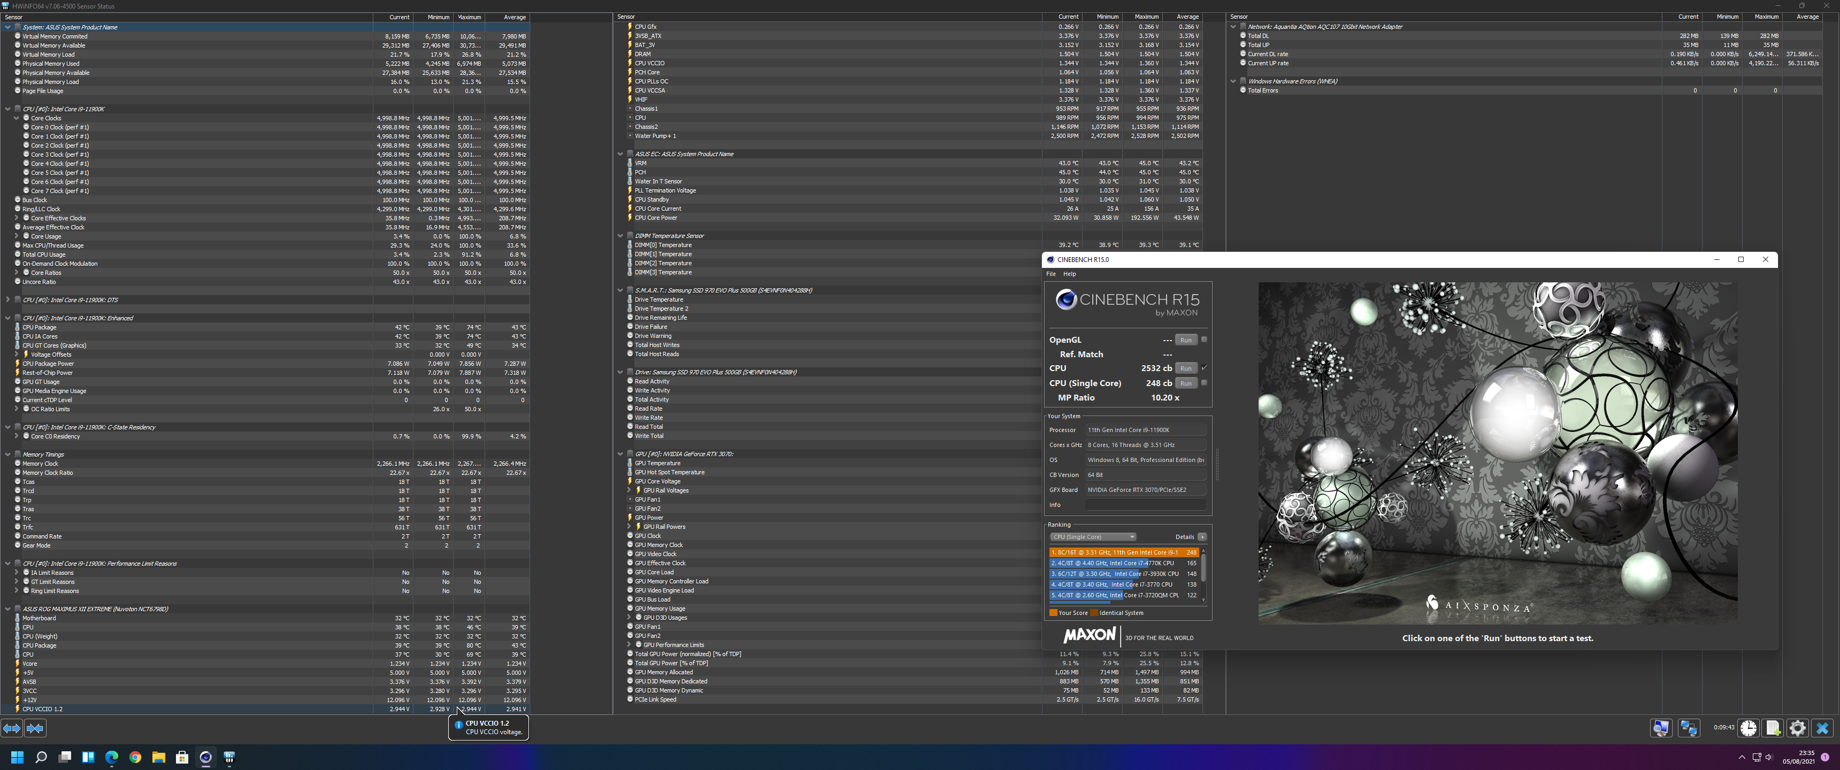
Task: Show hidden tray icons chevron
Action: point(1742,757)
